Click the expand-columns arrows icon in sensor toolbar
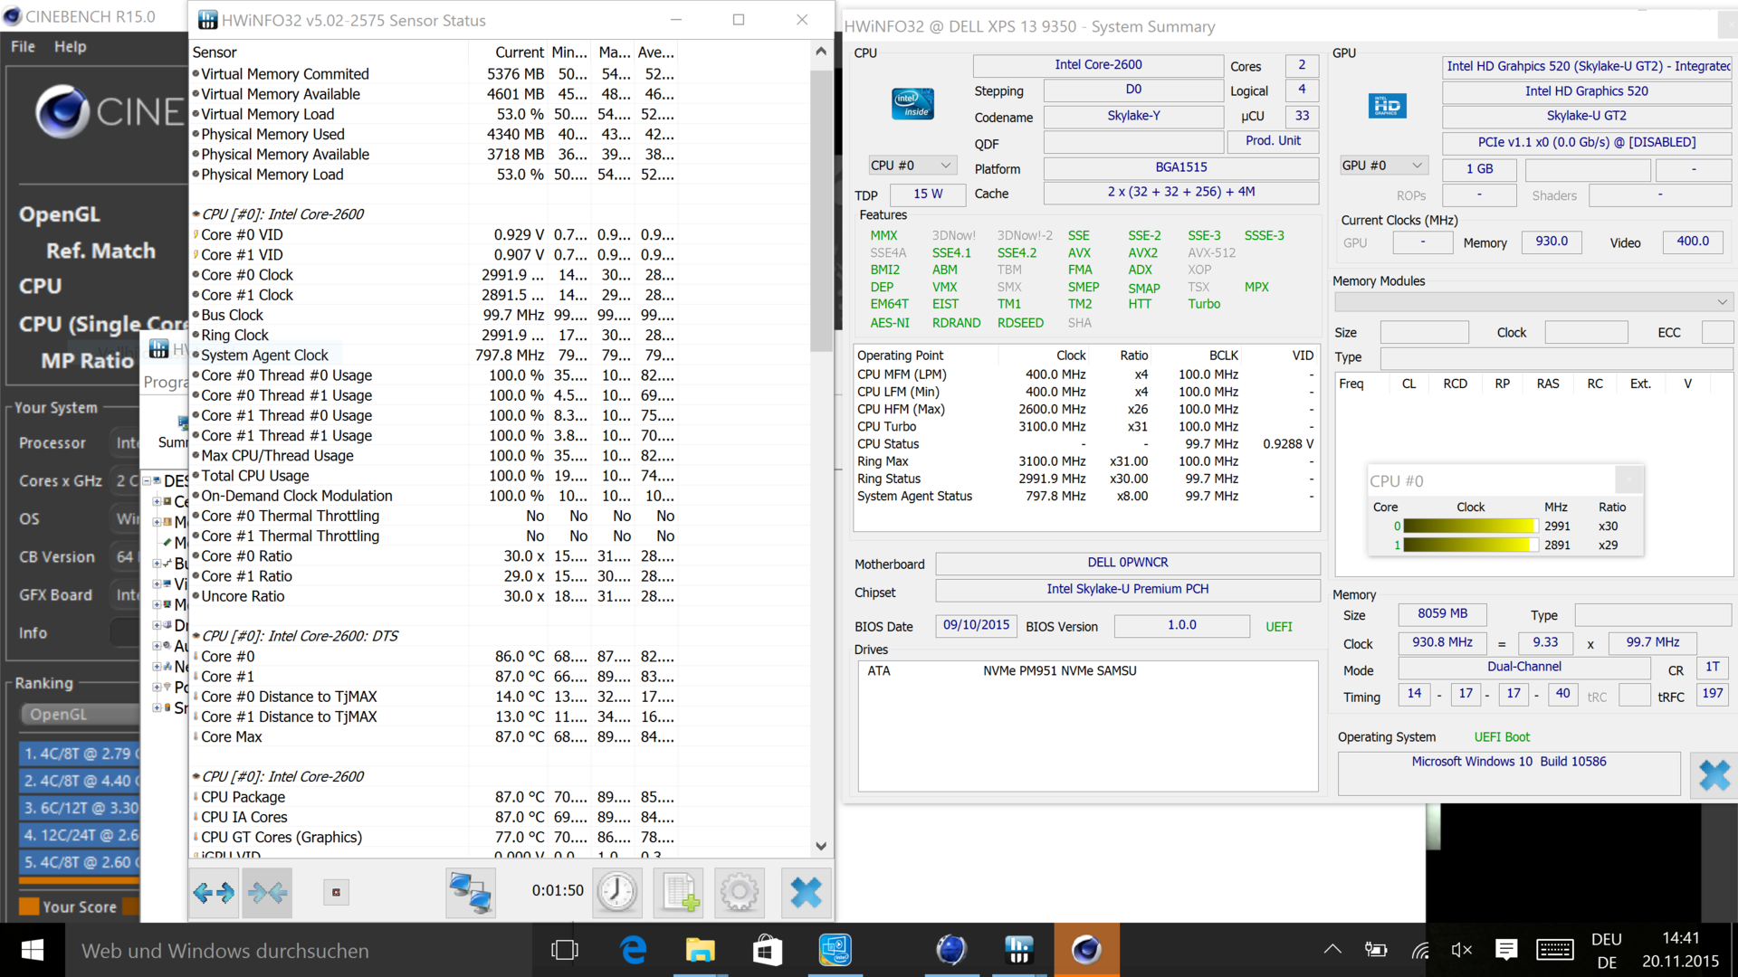The image size is (1738, 977). [214, 893]
